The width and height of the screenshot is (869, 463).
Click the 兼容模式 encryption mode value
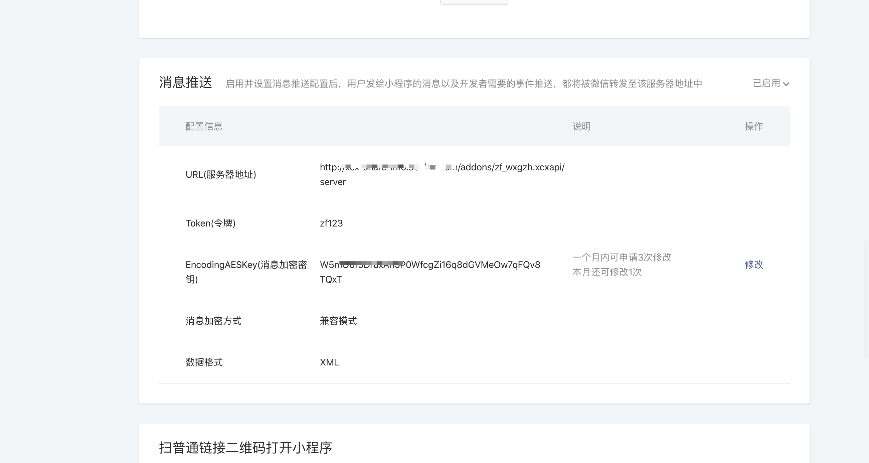[x=338, y=321]
